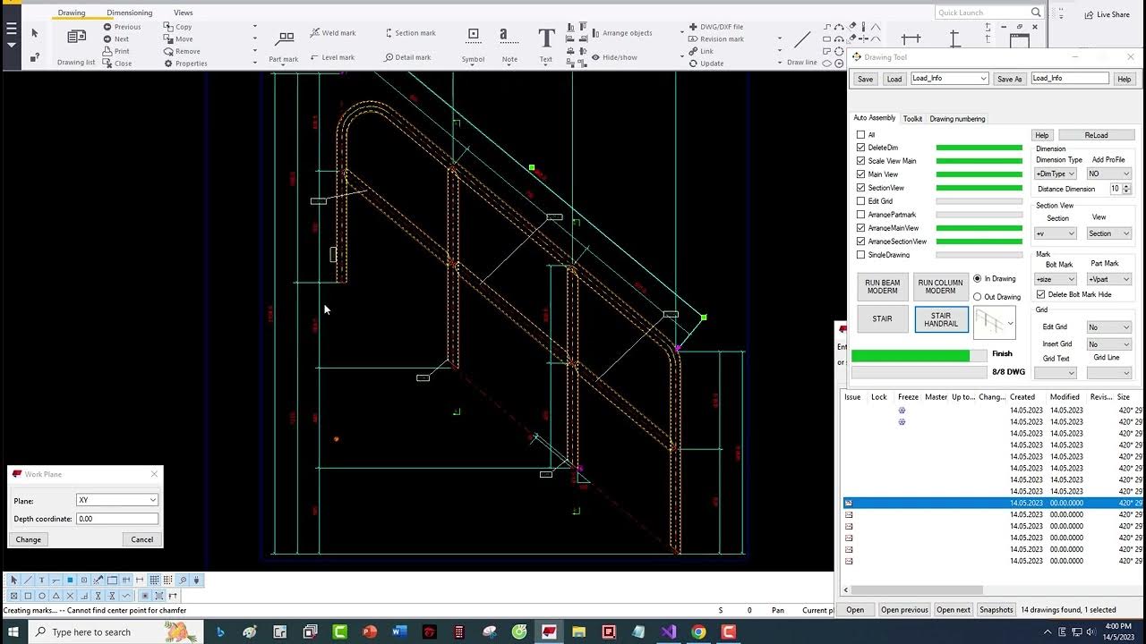The image size is (1146, 644).
Task: Add a Note annotation
Action: pos(509,45)
